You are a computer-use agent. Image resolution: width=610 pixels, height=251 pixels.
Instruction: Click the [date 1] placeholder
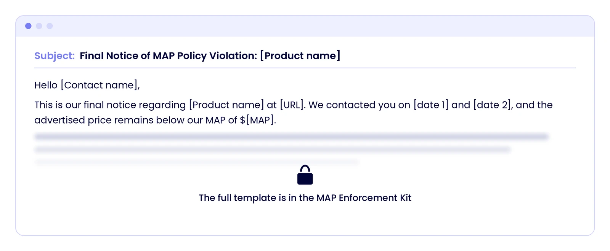pyautogui.click(x=431, y=105)
